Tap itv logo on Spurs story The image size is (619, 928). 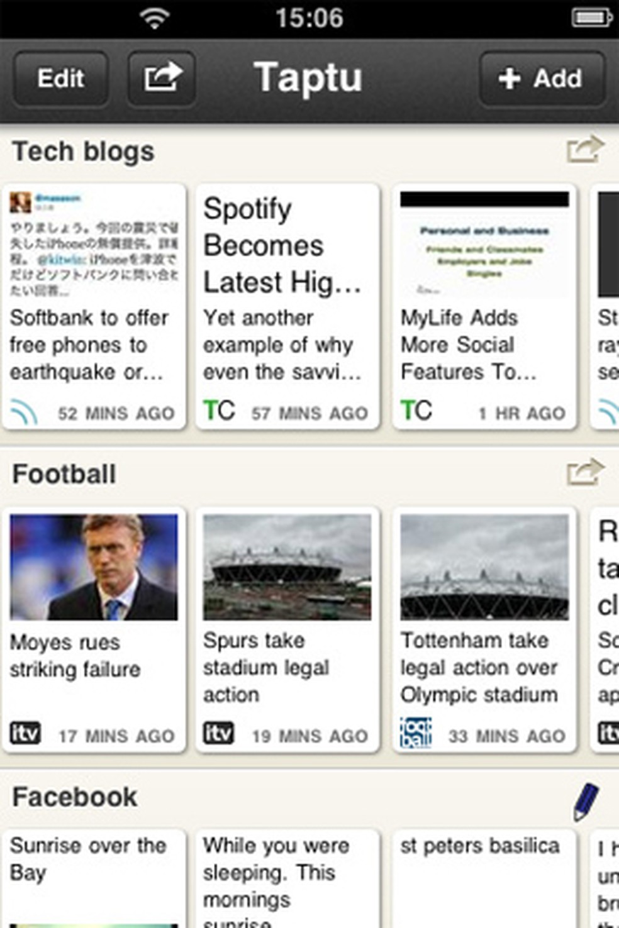click(x=218, y=733)
